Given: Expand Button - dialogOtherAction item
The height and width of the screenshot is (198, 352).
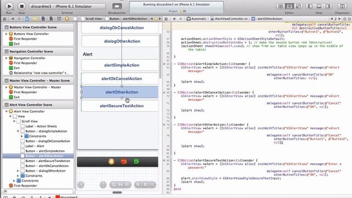Looking at the screenshot, I should click(18, 171).
